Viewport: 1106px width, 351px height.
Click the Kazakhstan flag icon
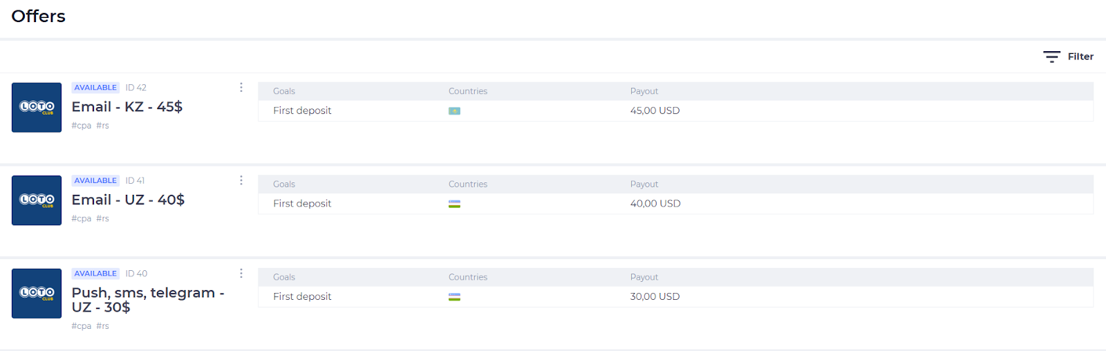tap(454, 111)
